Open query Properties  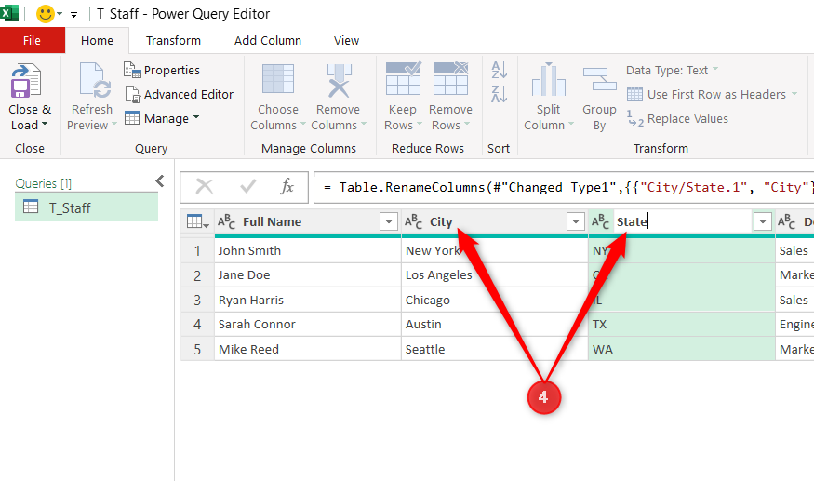click(162, 70)
